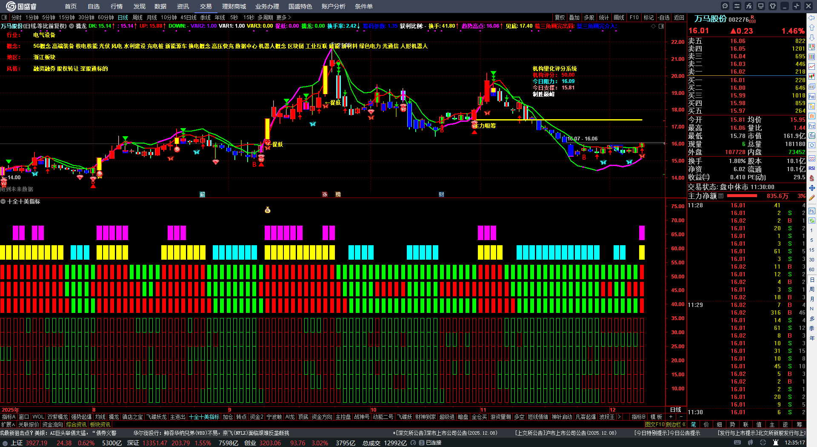Click the 返回 button
This screenshot has height=447, width=817.
coord(679,17)
